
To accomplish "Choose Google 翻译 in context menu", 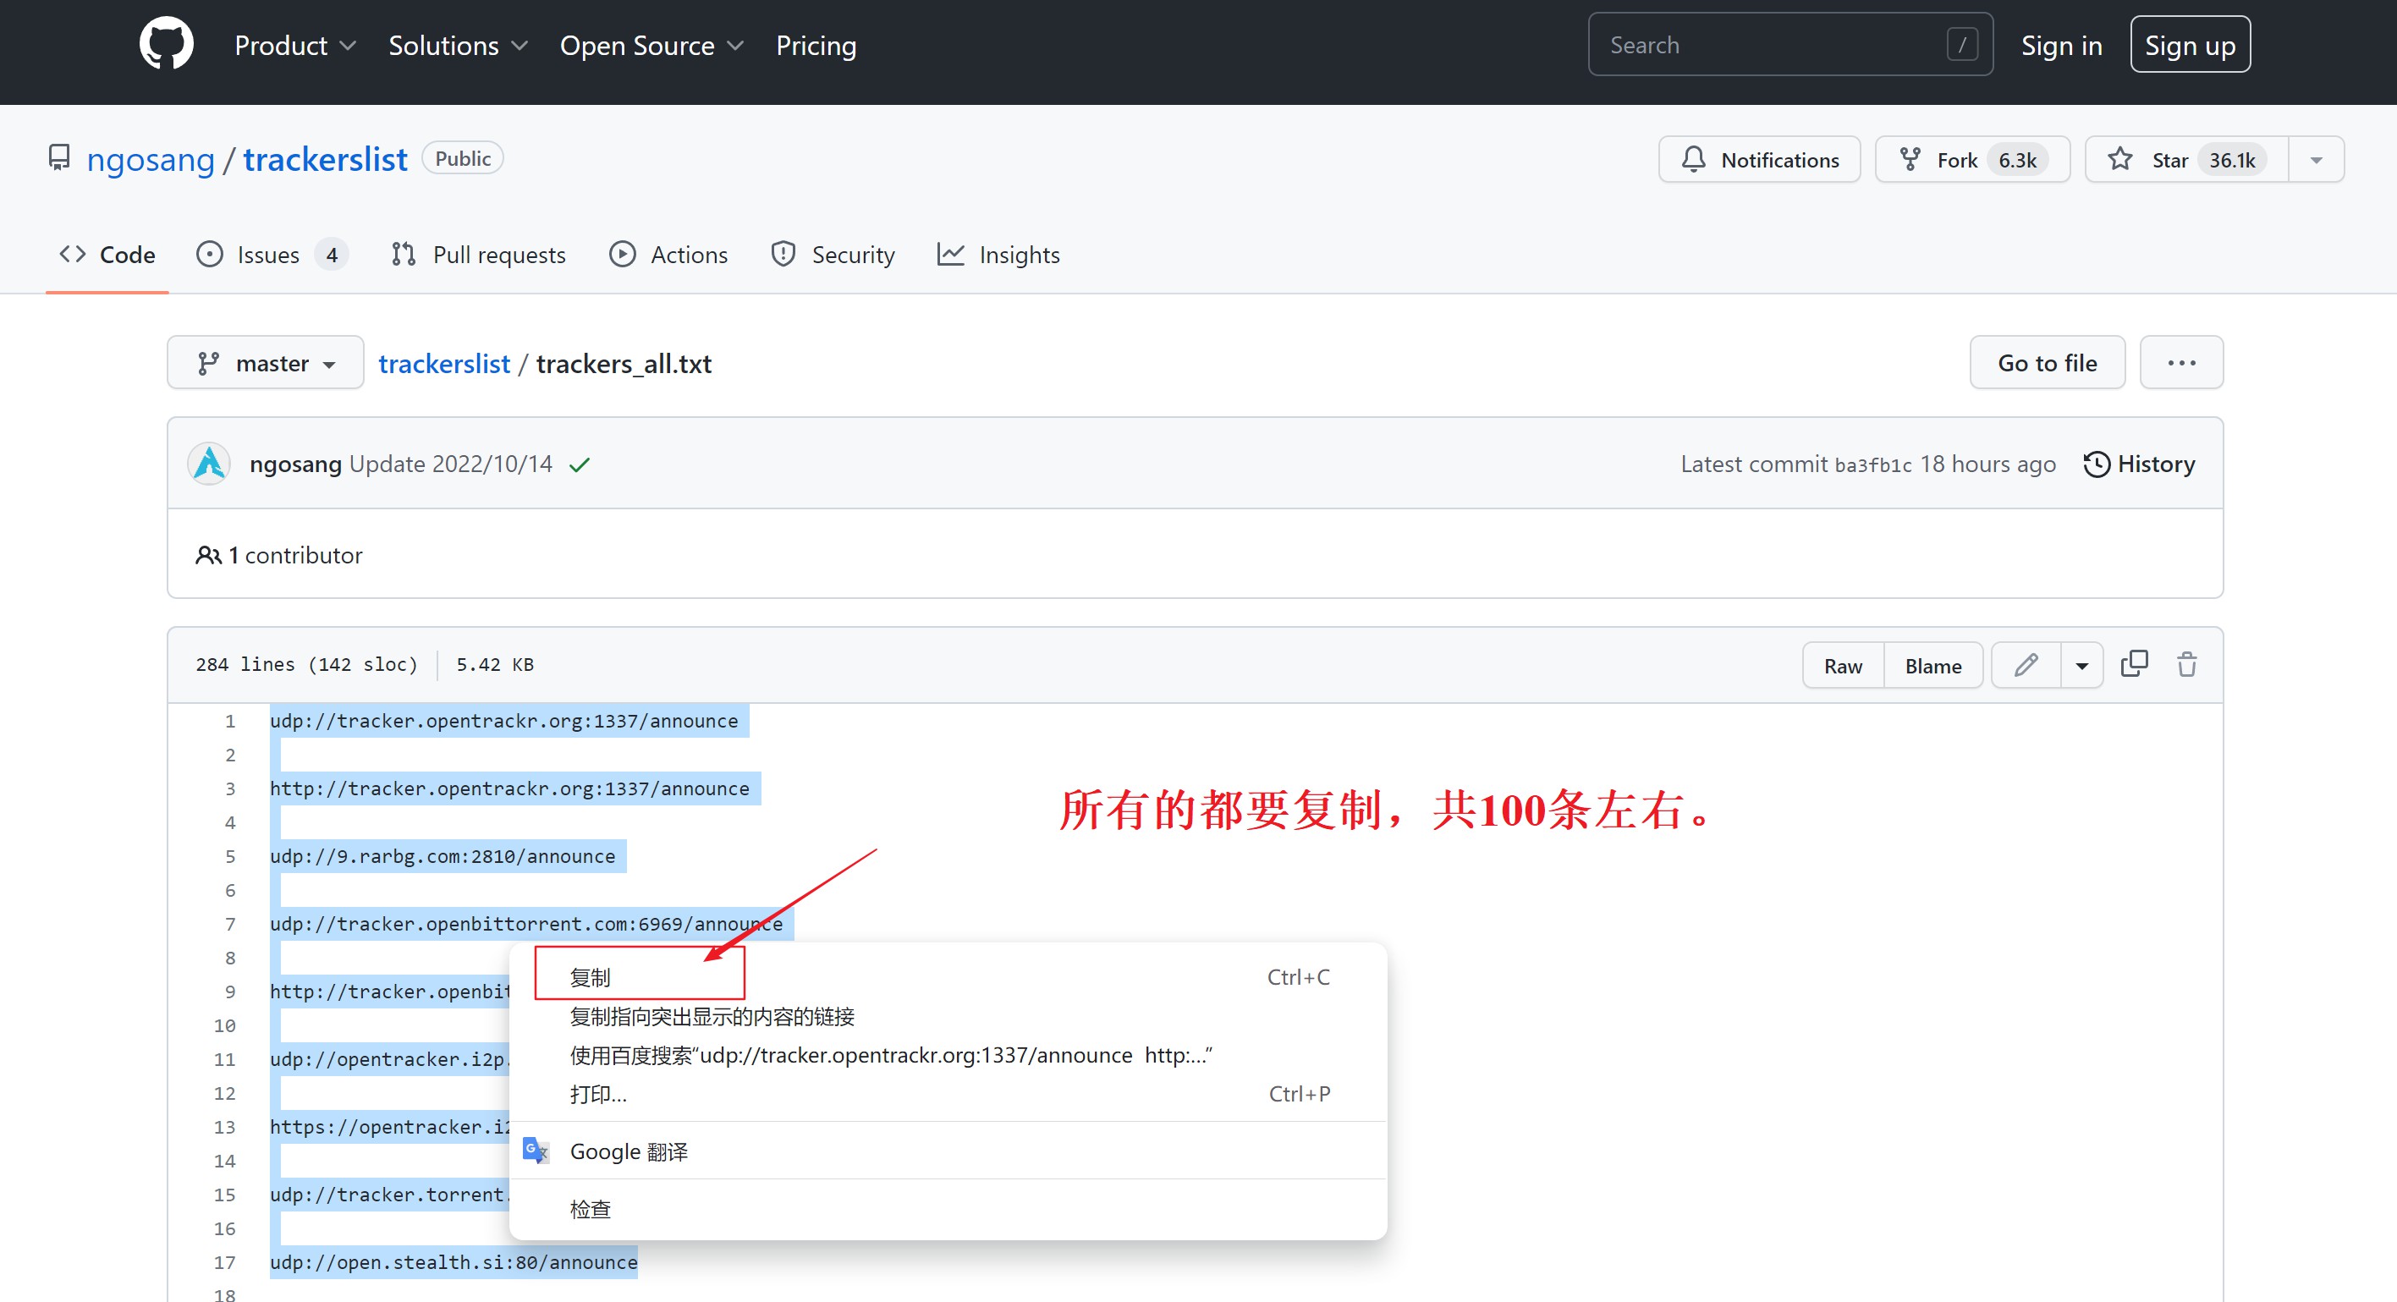I will (x=948, y=1152).
